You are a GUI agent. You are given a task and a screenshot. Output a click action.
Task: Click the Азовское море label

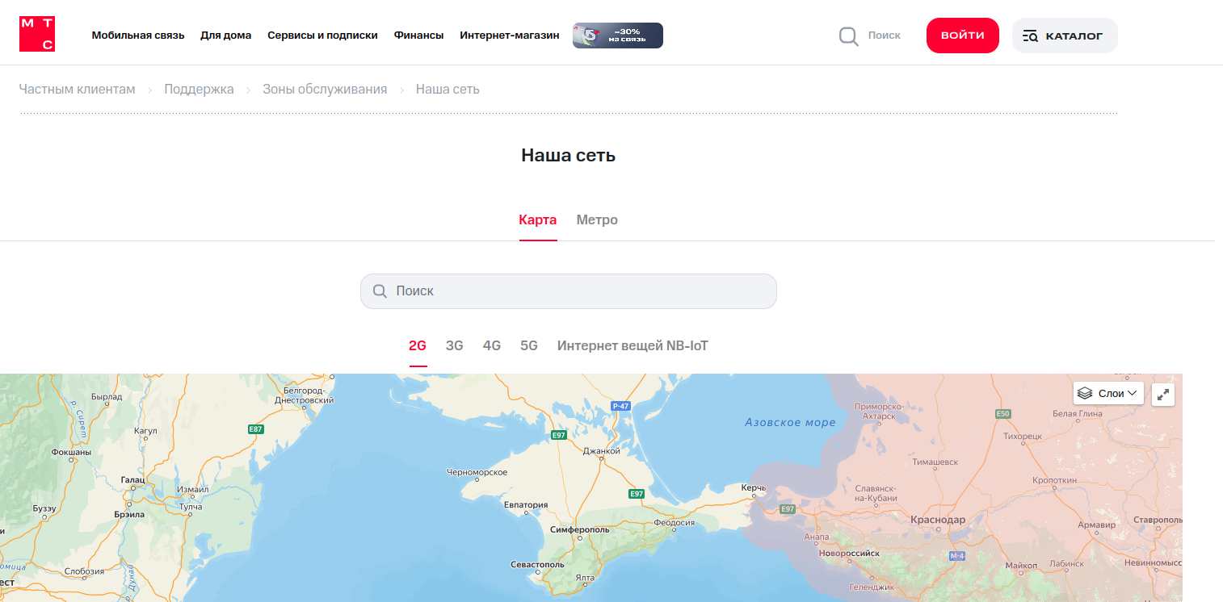click(x=790, y=422)
